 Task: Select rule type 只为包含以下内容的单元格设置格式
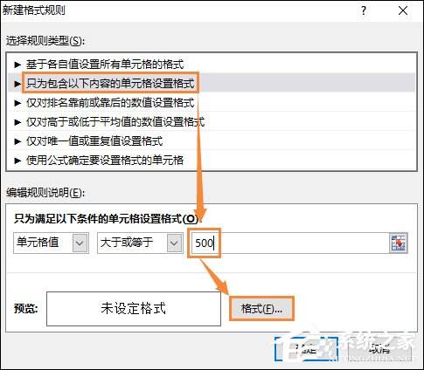click(212, 83)
